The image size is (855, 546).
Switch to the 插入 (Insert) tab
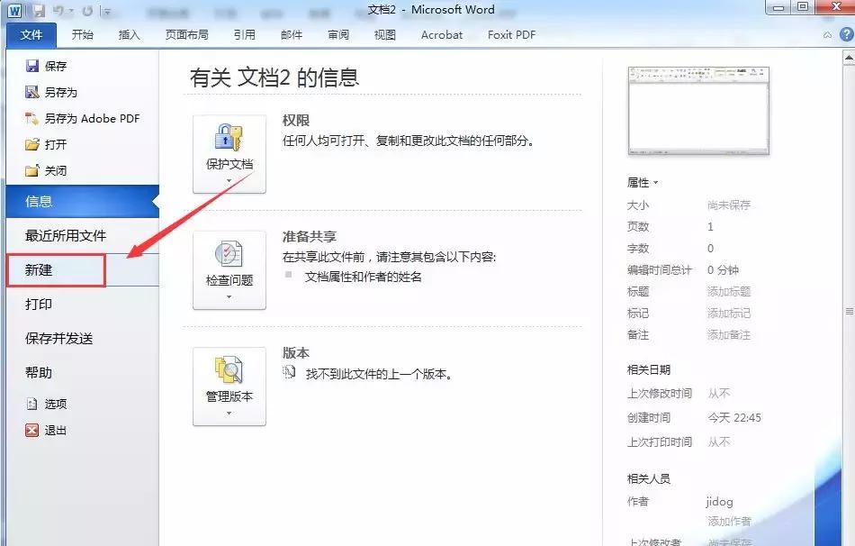pyautogui.click(x=127, y=34)
